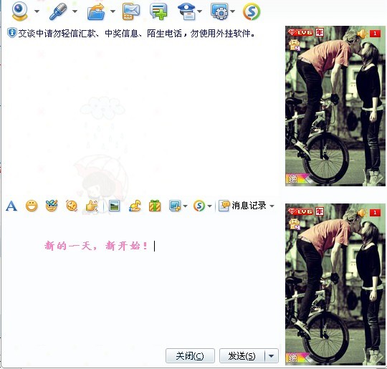Open the font settings A icon
The image size is (387, 369).
click(11, 206)
